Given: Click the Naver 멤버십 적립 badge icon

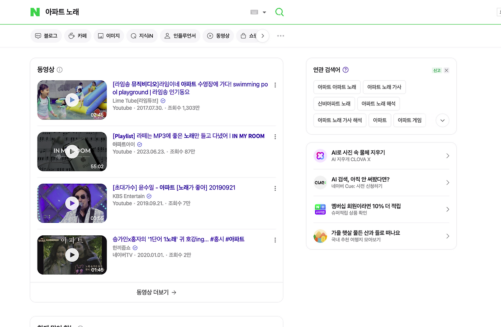Looking at the screenshot, I should click(x=320, y=209).
